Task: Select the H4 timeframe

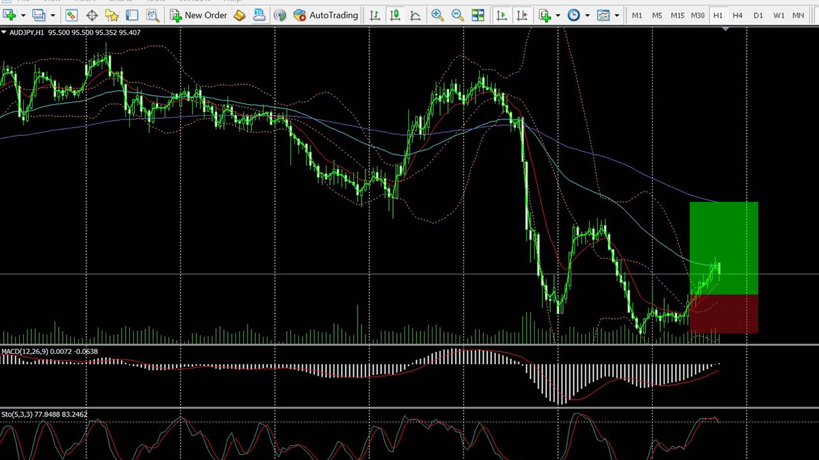Action: [738, 15]
